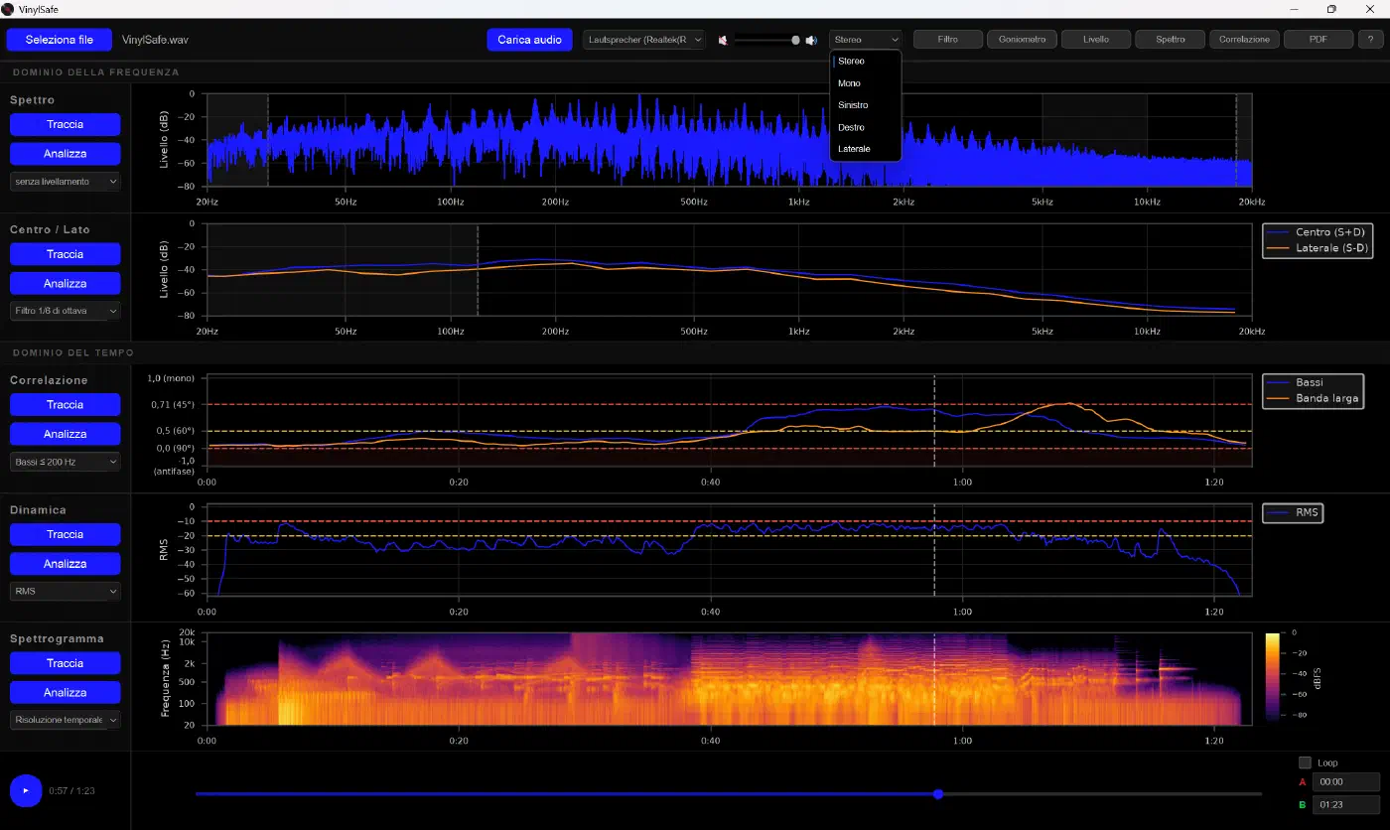Screen dimensions: 1390x830
Task: Click the 'VinylSafe.wav' file name
Action: [x=155, y=40]
